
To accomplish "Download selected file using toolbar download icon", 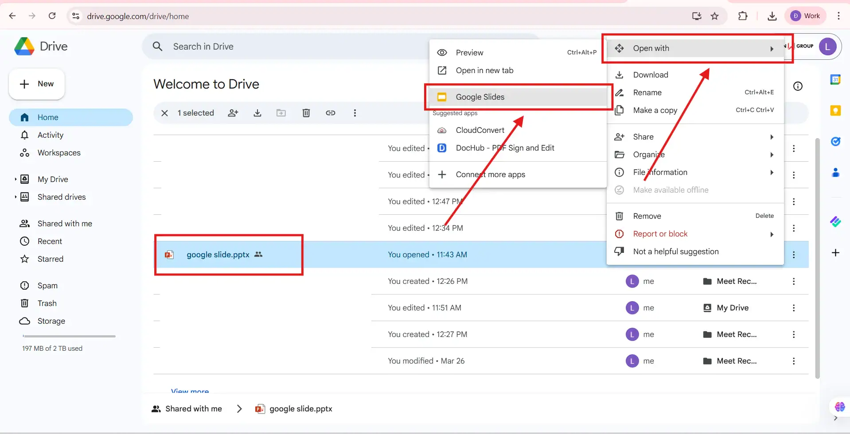I will point(257,113).
